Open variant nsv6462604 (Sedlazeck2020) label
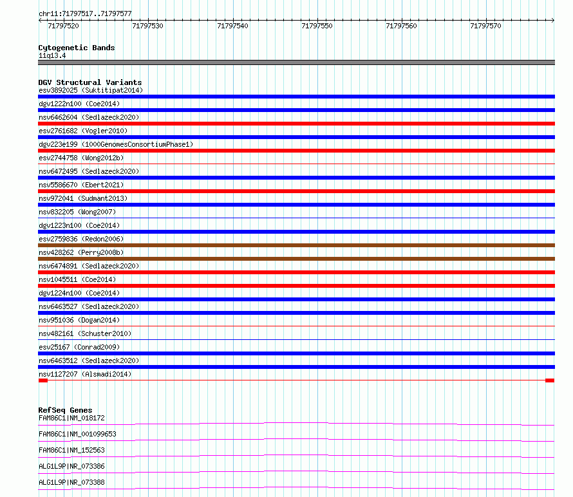This screenshot has width=573, height=497. pyautogui.click(x=89, y=117)
